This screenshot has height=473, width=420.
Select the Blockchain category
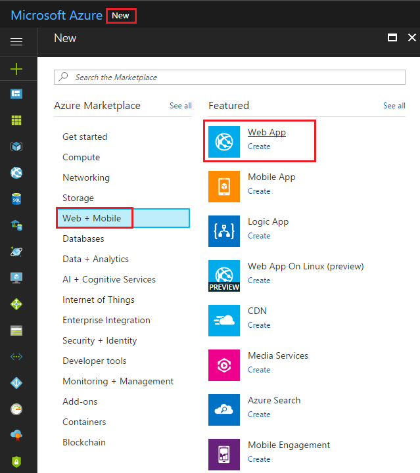click(x=84, y=443)
